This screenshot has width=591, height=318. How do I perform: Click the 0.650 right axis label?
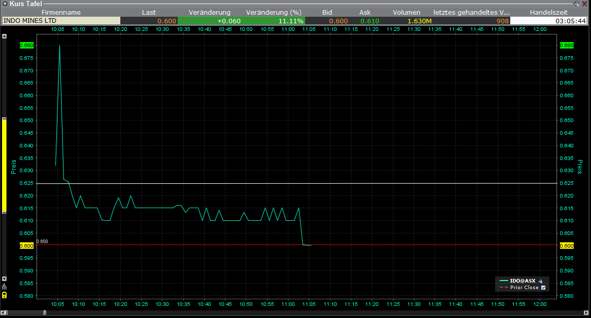pyautogui.click(x=567, y=121)
